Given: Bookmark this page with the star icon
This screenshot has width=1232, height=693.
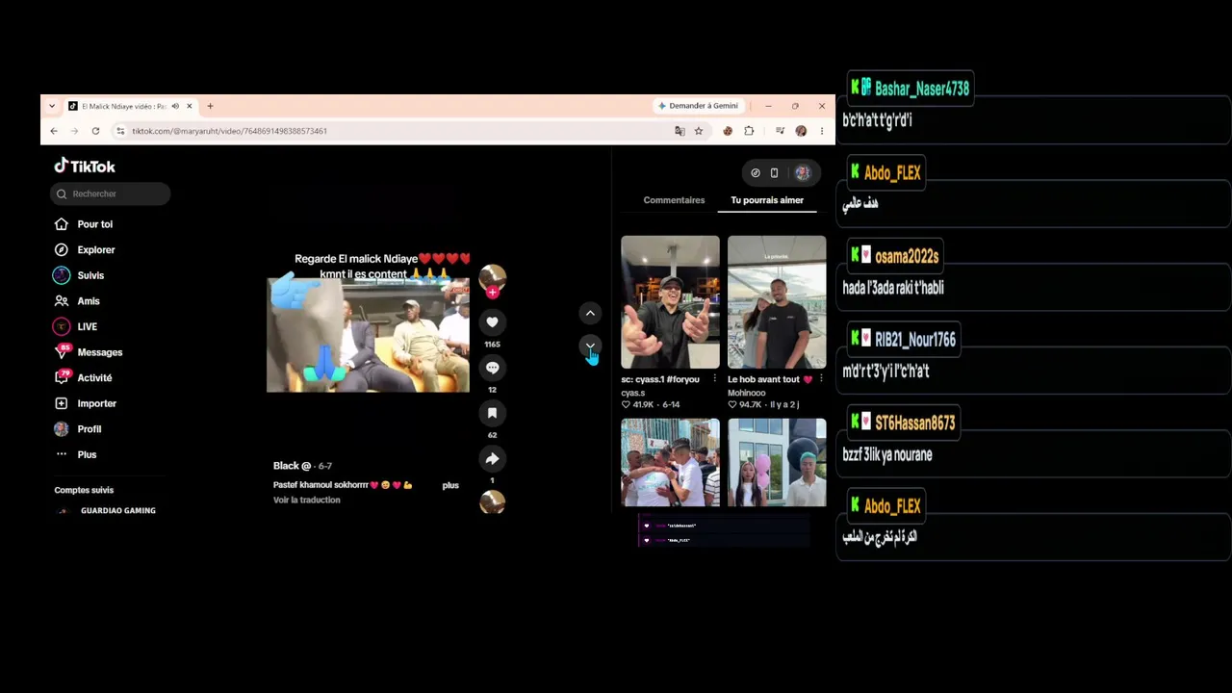Looking at the screenshot, I should coord(699,131).
